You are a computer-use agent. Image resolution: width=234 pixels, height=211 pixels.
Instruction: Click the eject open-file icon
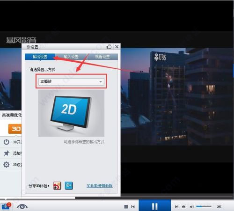(183, 207)
